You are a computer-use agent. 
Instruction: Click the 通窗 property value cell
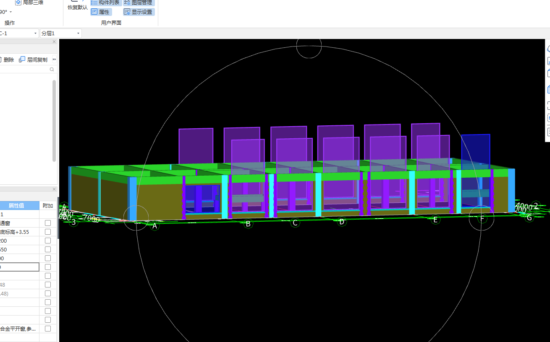tap(19, 223)
